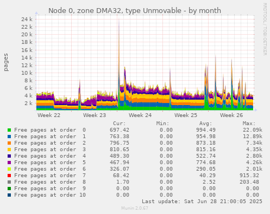The height and width of the screenshot is (214, 270).
Task: Click the 'pages' y-axis label
Action: [6, 62]
